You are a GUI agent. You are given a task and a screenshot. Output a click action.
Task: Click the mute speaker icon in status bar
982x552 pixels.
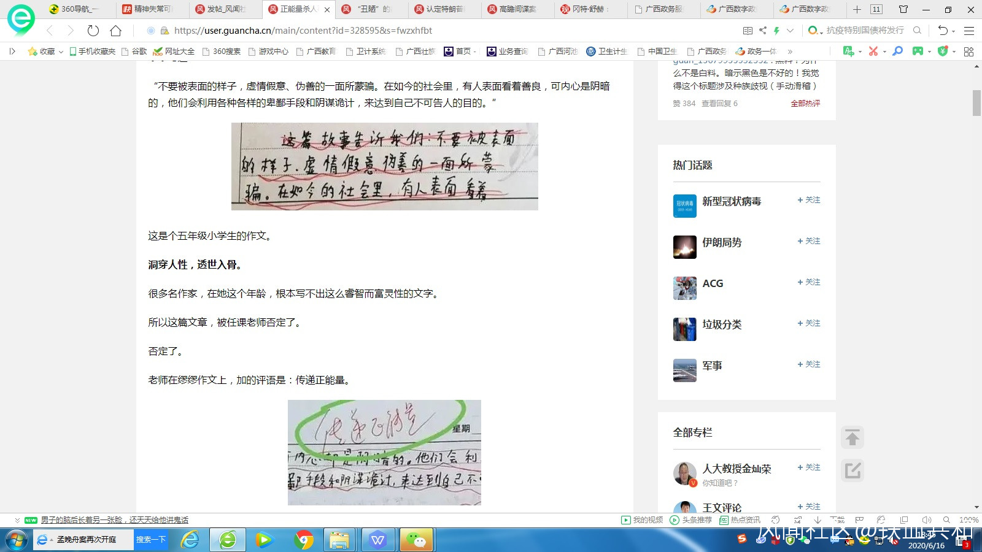[x=927, y=520]
